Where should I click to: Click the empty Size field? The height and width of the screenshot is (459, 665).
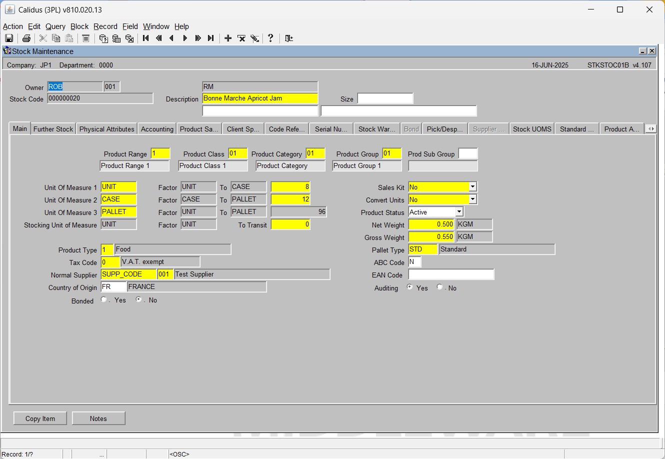[x=385, y=98]
